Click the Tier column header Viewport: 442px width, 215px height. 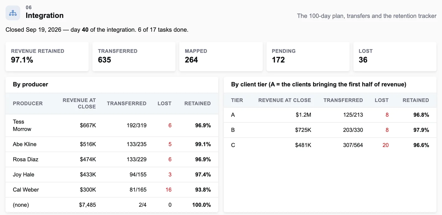237,100
